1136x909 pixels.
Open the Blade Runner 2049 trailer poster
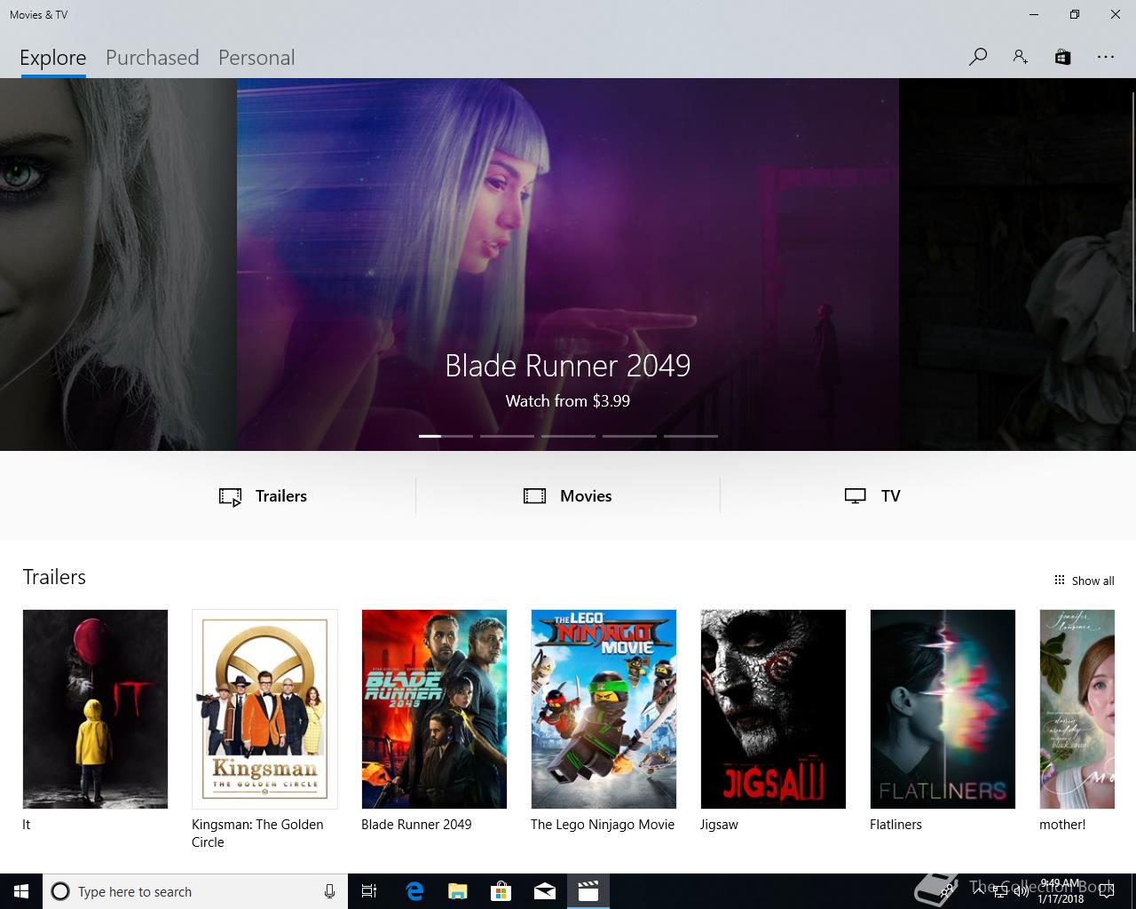[434, 709]
